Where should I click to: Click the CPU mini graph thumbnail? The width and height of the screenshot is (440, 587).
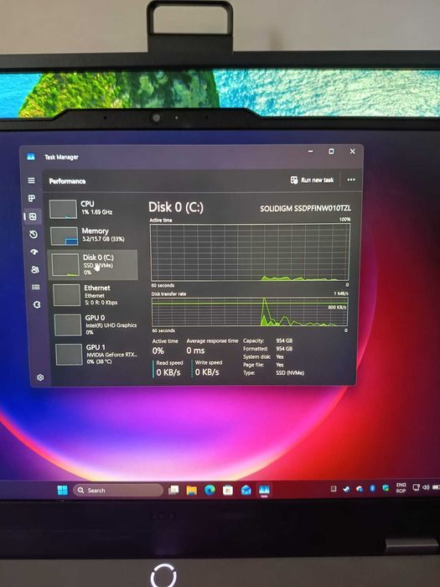63,209
